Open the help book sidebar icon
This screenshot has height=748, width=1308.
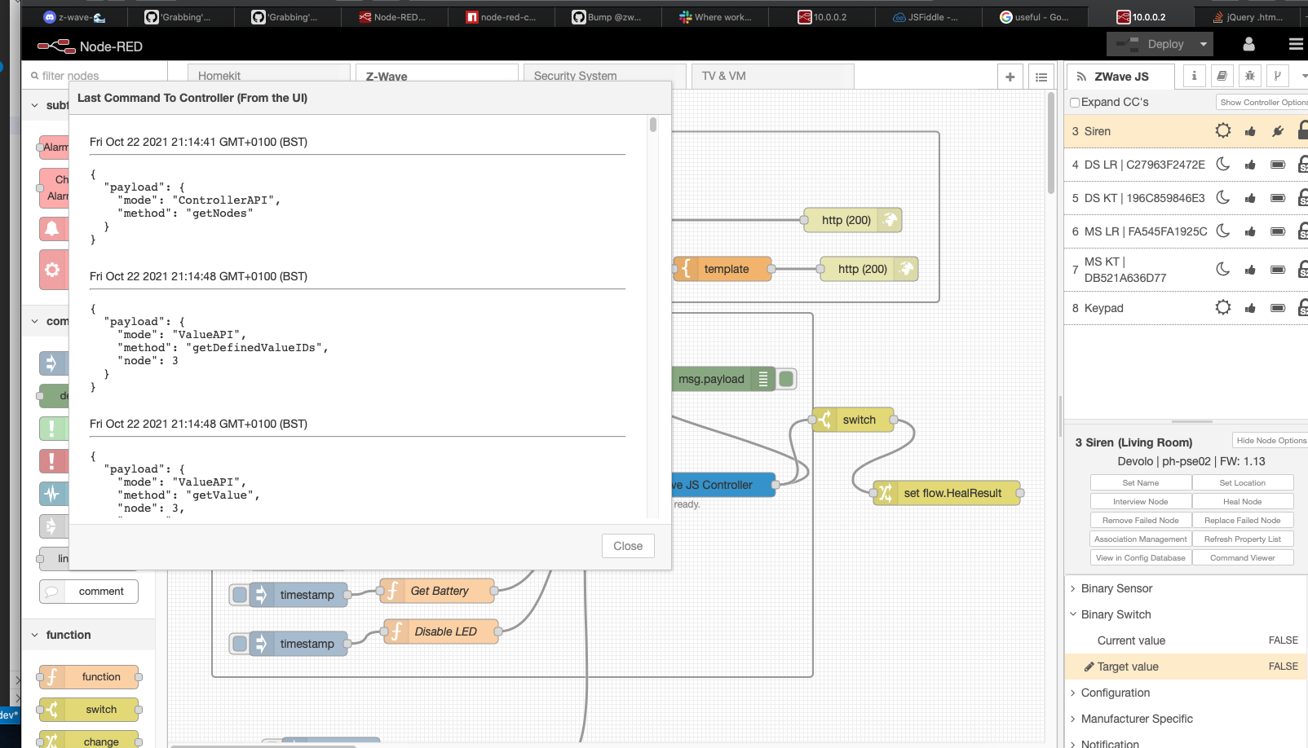pos(1222,76)
